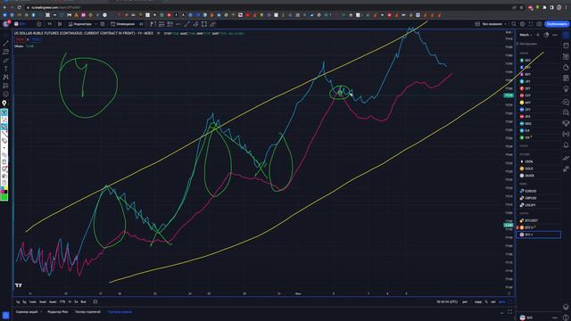Click the blue buy price button

pos(36,39)
